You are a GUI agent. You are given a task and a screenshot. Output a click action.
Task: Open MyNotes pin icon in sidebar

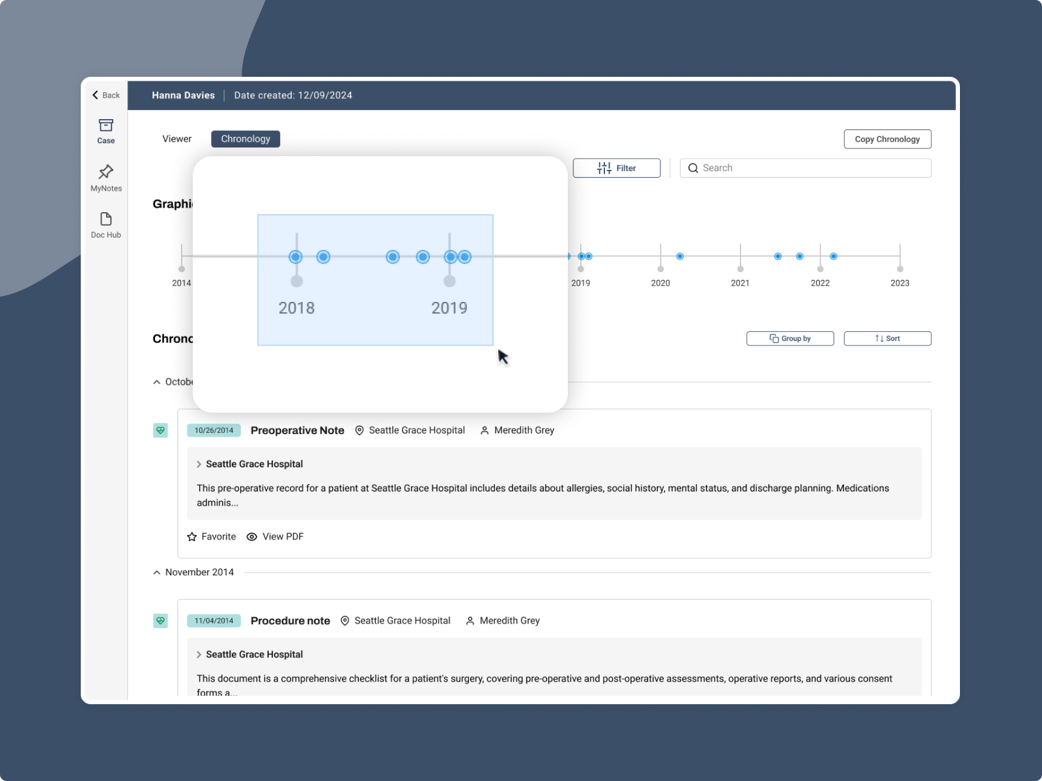(x=106, y=172)
